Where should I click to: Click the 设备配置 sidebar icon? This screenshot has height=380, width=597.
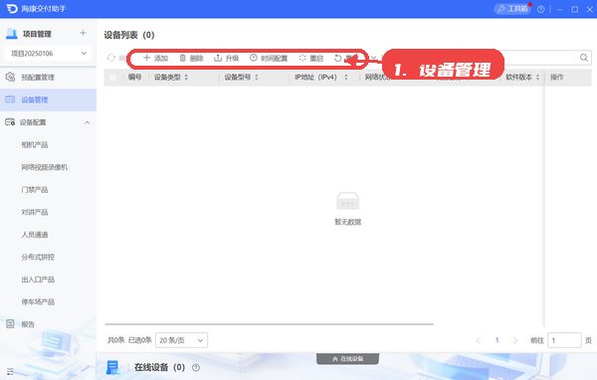(x=10, y=122)
